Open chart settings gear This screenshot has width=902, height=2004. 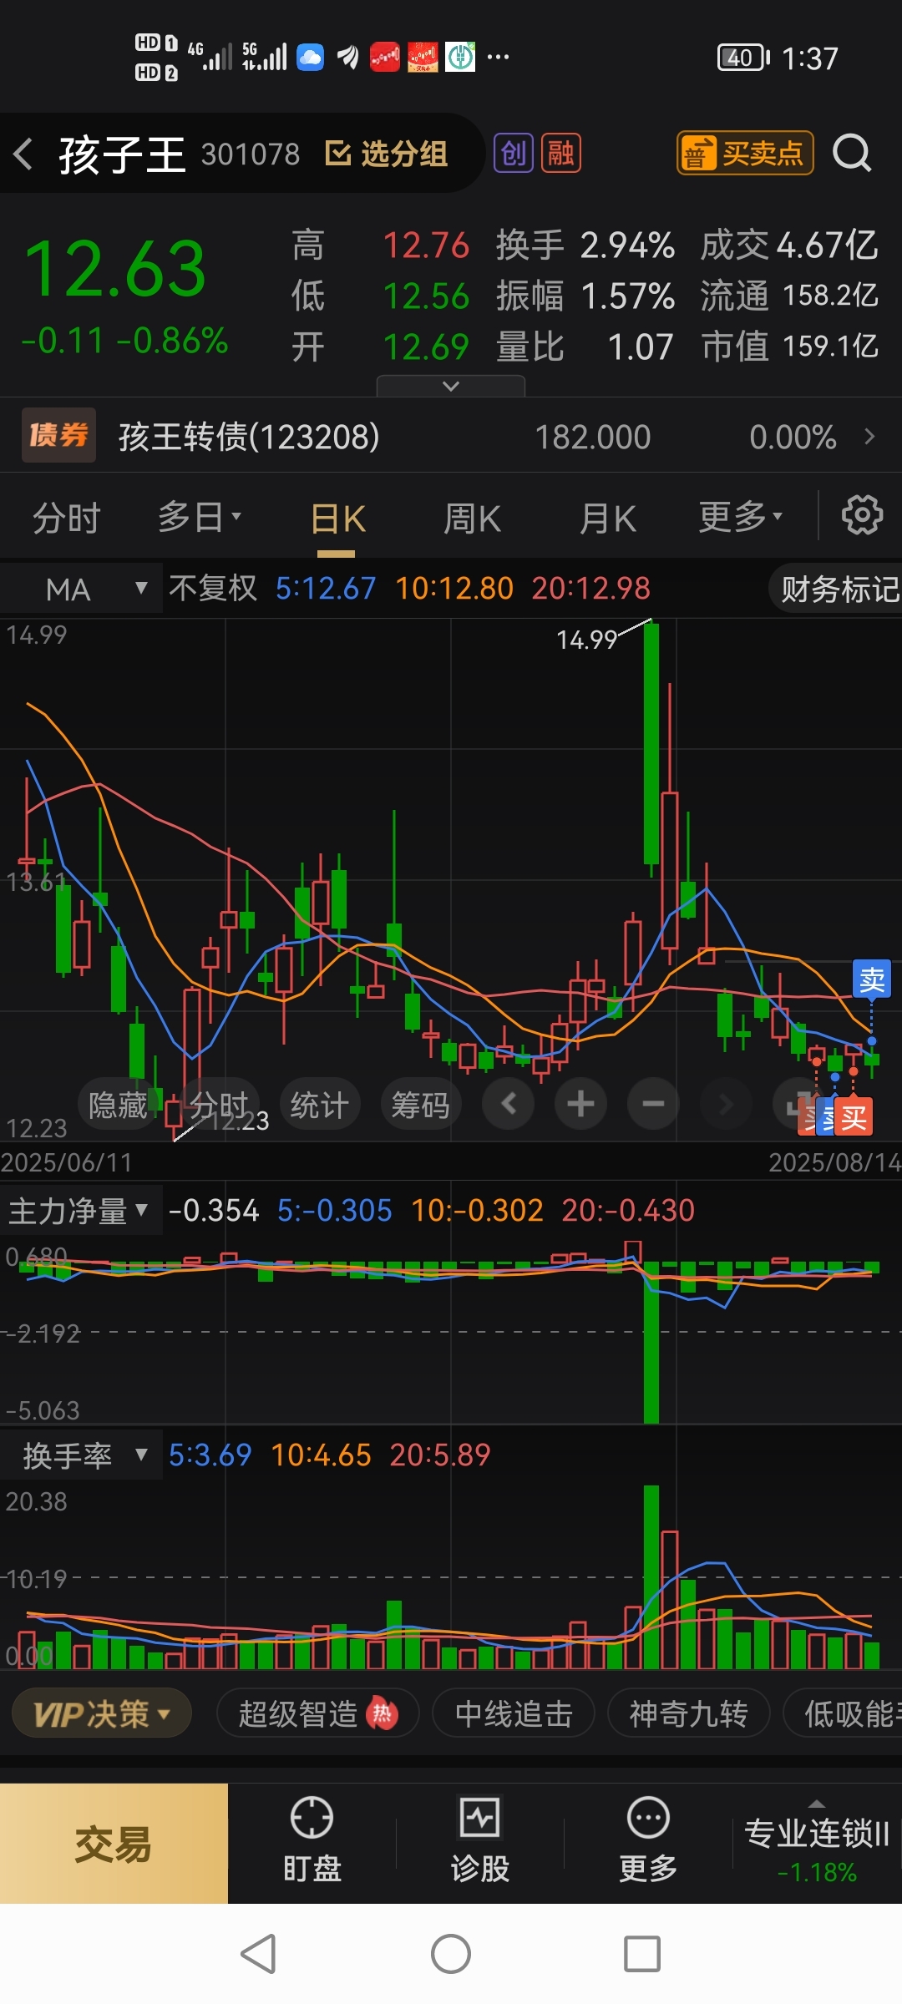point(862,515)
